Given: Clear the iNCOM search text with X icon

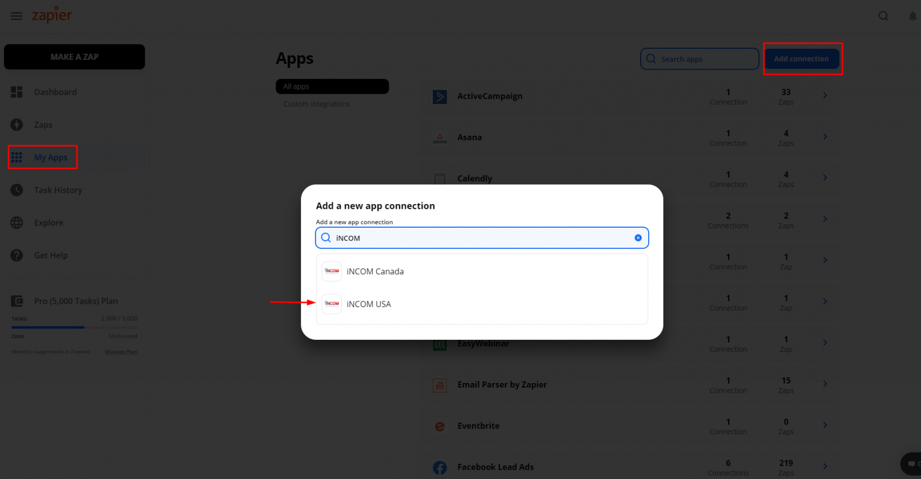Looking at the screenshot, I should [638, 238].
